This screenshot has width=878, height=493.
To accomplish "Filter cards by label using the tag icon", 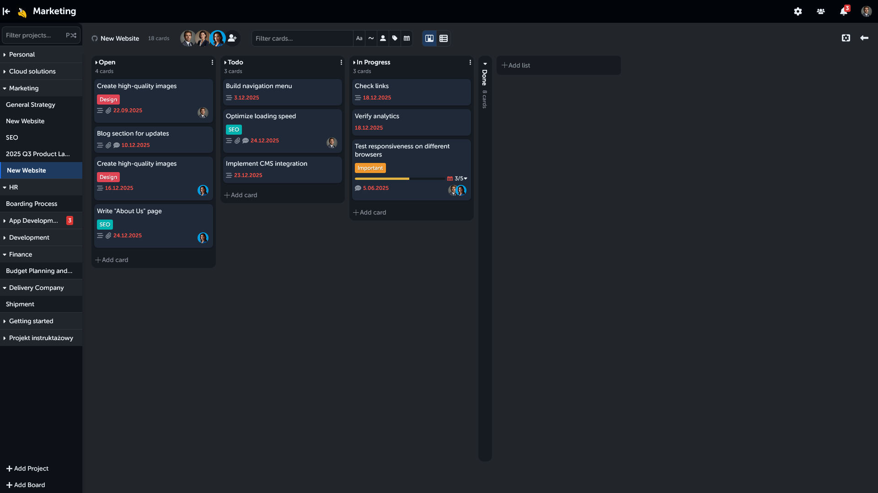I will coord(395,38).
